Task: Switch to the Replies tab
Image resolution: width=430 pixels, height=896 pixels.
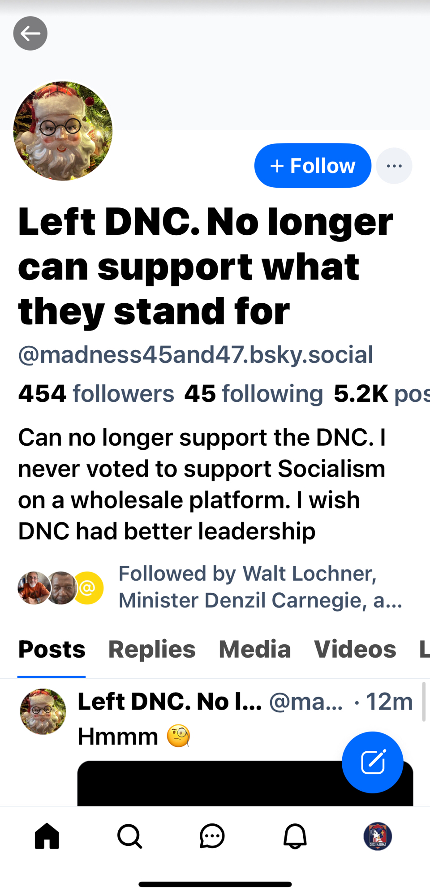Action: 152,649
